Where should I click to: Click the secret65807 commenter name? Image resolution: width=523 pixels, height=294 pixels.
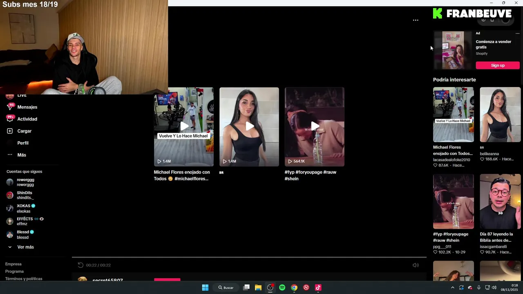coord(107,280)
